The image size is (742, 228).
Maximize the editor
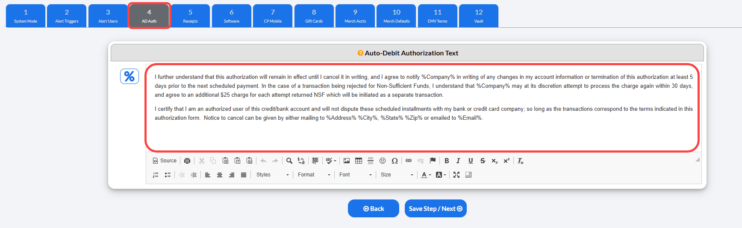456,175
